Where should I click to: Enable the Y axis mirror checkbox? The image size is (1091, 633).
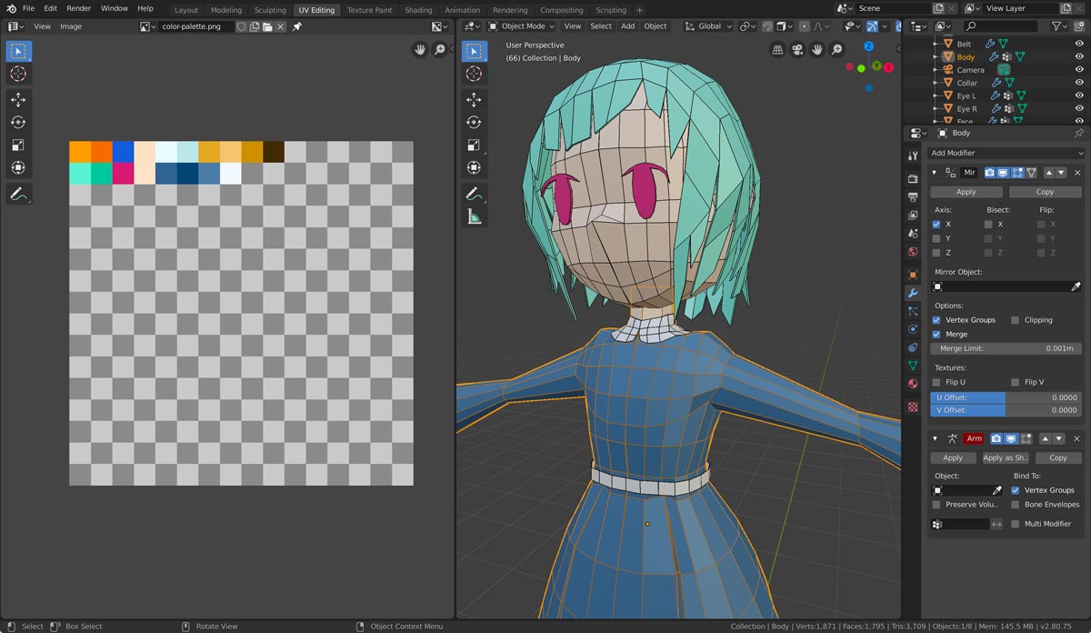coord(936,238)
